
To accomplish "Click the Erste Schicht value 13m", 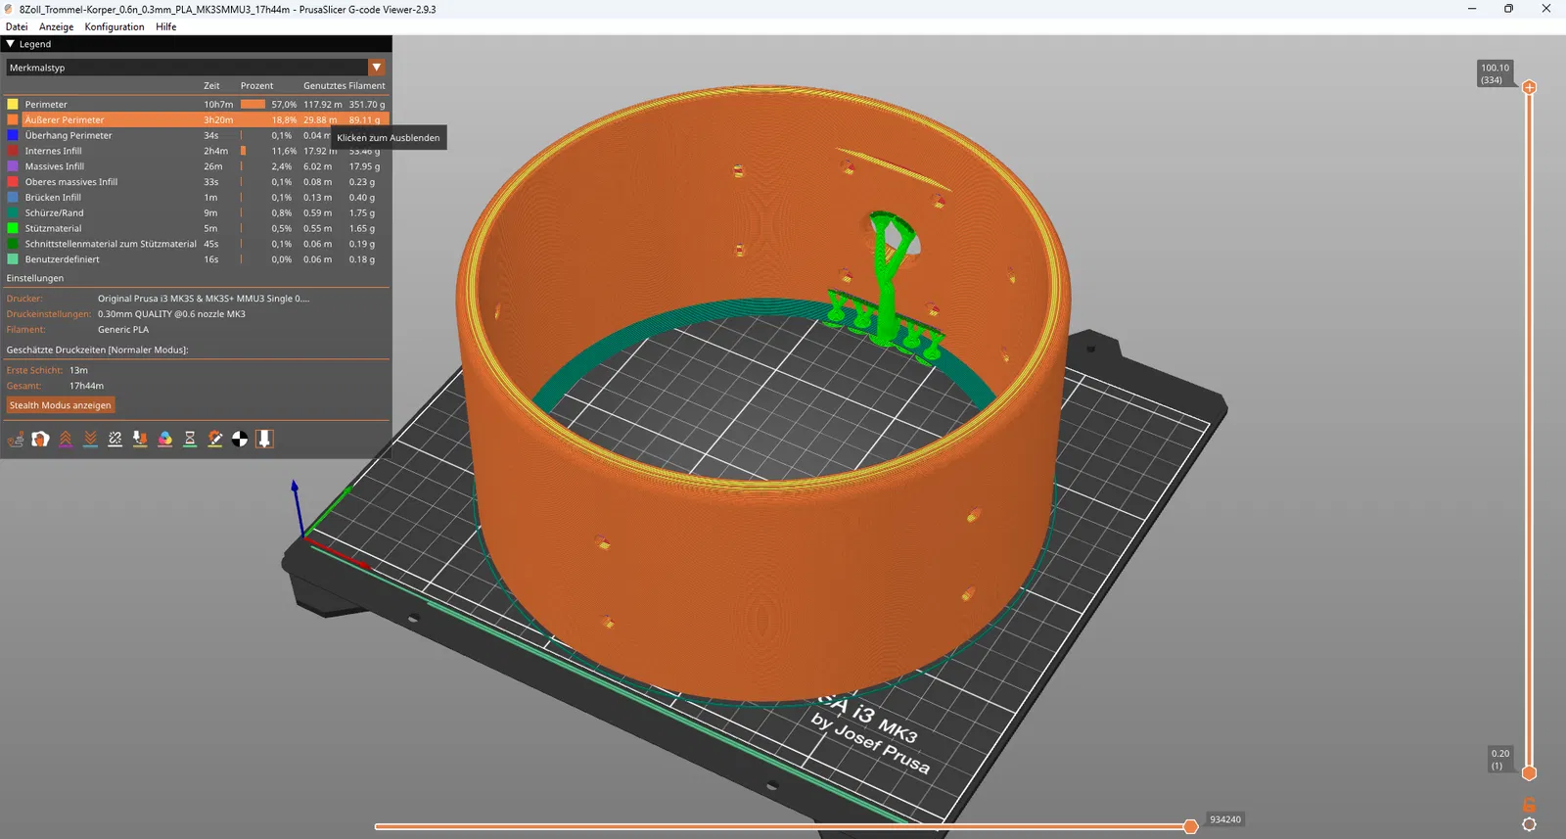I will pos(78,370).
